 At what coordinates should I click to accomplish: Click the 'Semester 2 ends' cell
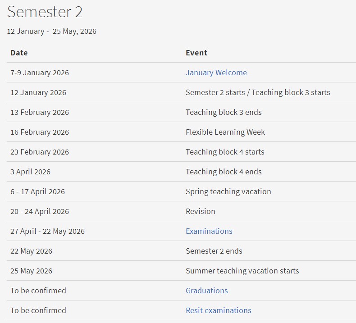click(214, 251)
